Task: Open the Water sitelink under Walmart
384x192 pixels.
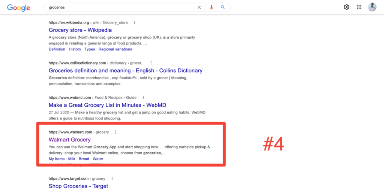Action: point(98,159)
